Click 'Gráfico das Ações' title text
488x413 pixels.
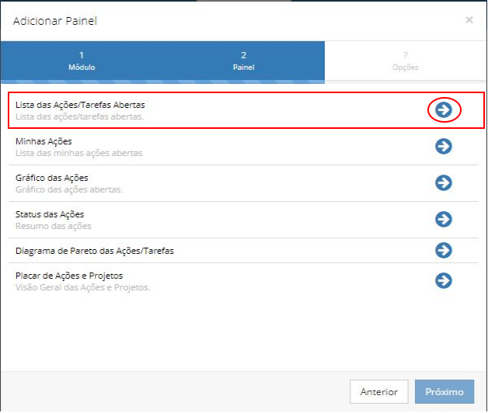pos(51,178)
